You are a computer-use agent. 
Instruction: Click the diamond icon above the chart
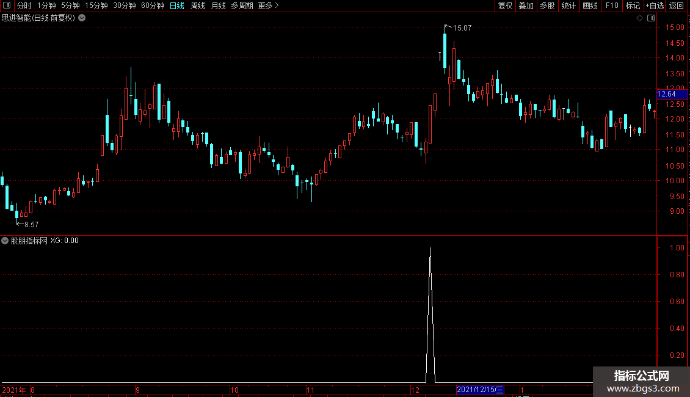(639, 18)
